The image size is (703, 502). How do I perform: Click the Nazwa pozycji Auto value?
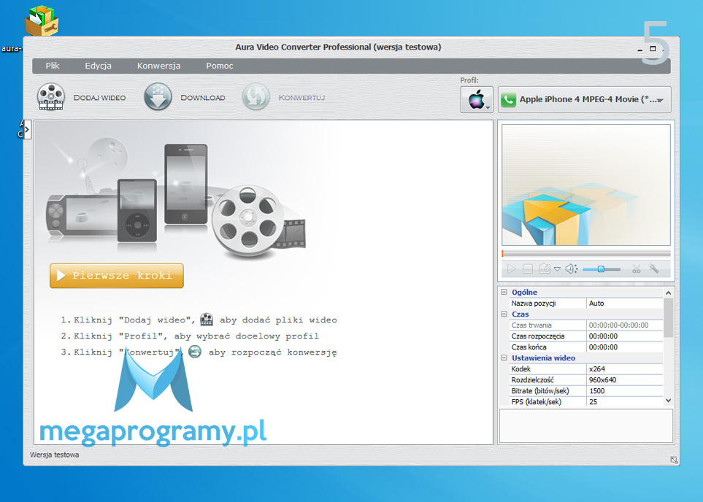(x=625, y=304)
